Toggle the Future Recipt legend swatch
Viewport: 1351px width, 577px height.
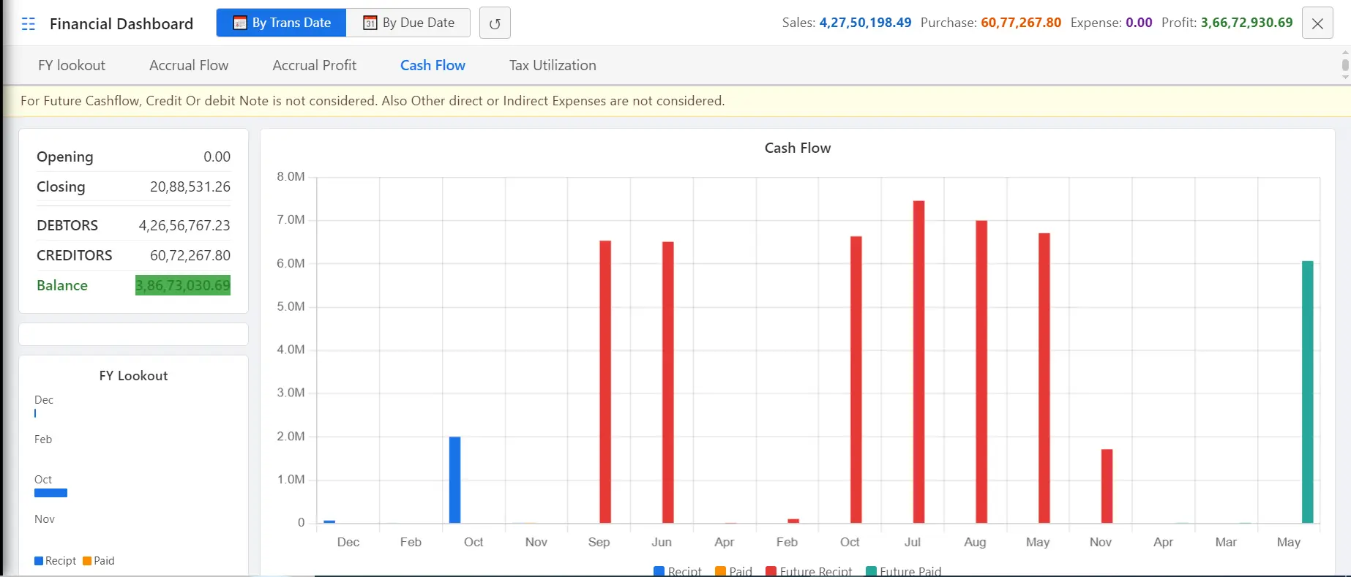[x=771, y=571]
